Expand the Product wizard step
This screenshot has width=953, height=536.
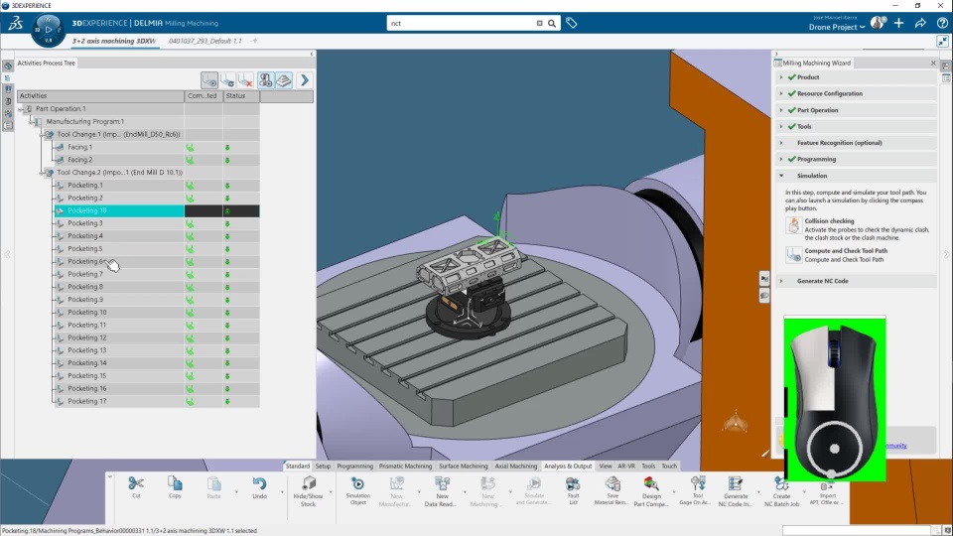tap(781, 77)
